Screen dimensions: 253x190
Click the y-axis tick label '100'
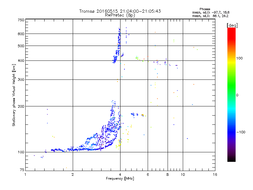tap(21, 152)
